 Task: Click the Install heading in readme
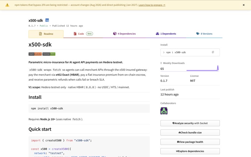click(x=35, y=97)
